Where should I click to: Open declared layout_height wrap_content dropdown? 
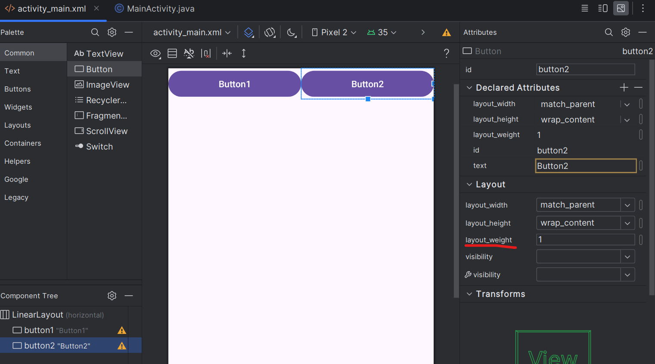627,120
